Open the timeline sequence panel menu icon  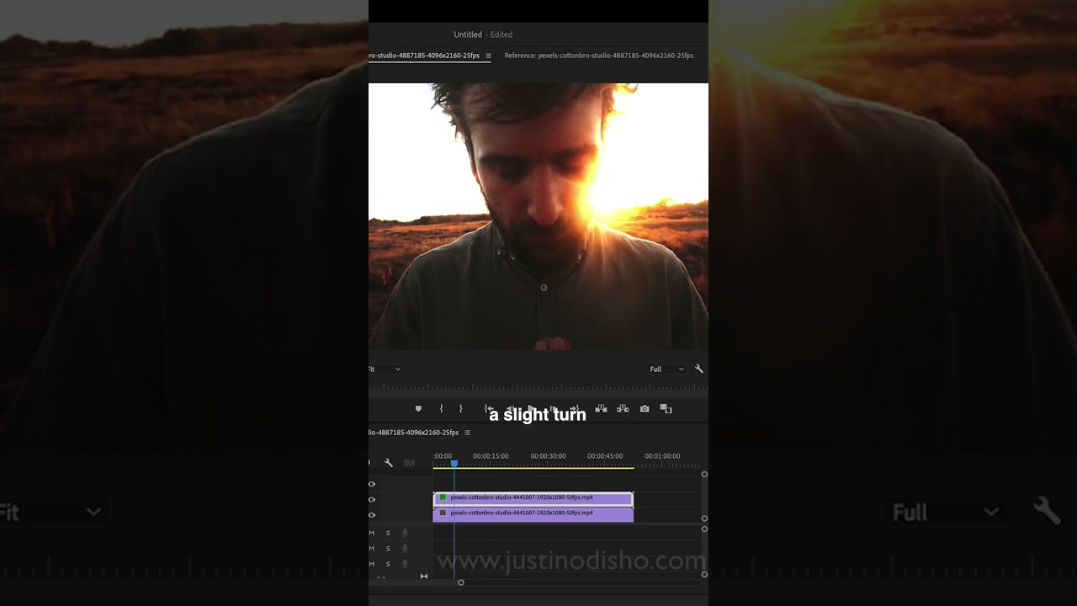[x=468, y=433]
